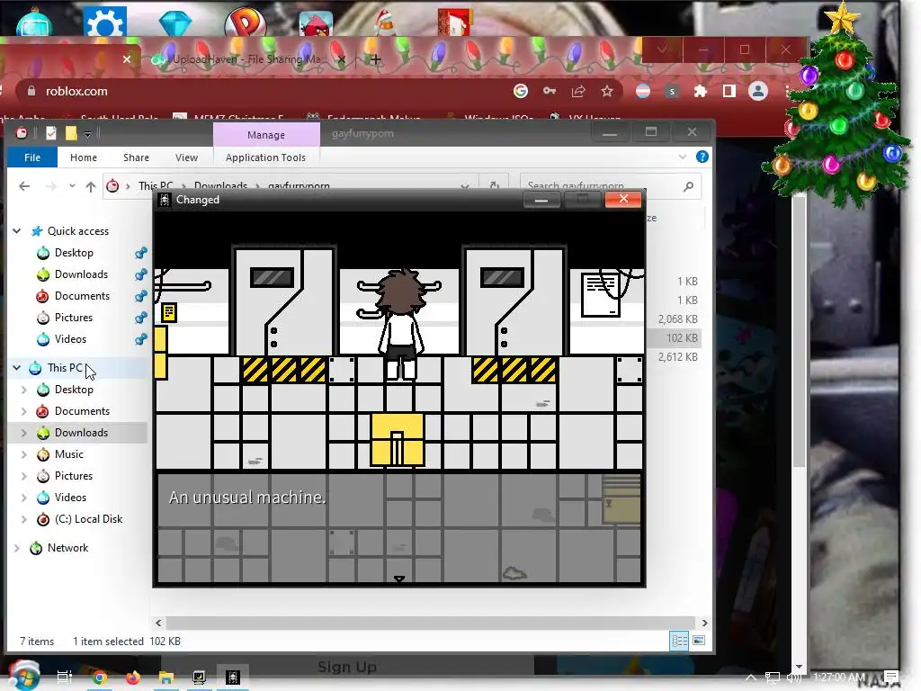Launch Chrome from the taskbar
Screen dimensions: 921x691
(100, 678)
